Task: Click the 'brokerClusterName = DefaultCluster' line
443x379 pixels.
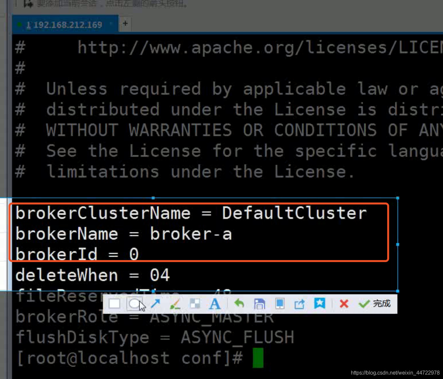Action: [x=191, y=213]
